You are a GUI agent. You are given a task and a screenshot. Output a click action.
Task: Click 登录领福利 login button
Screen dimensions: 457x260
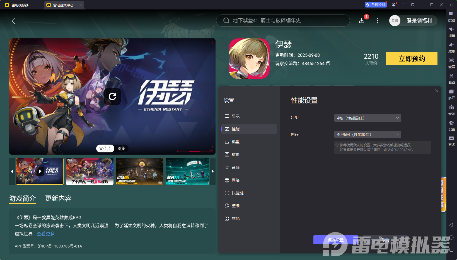[419, 21]
